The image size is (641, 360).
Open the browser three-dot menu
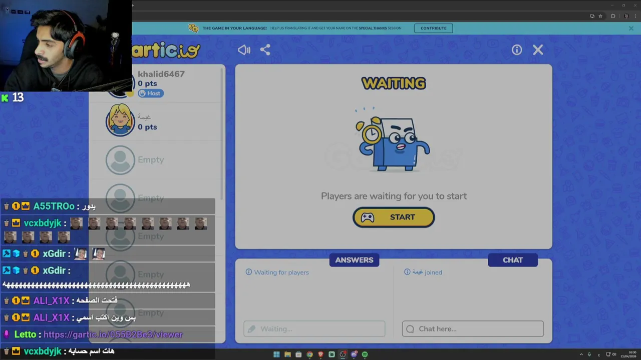pyautogui.click(x=635, y=16)
